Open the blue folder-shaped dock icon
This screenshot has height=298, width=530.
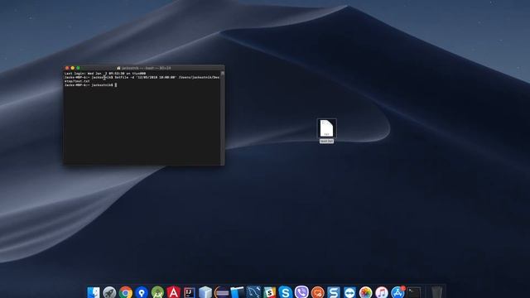coord(238,292)
